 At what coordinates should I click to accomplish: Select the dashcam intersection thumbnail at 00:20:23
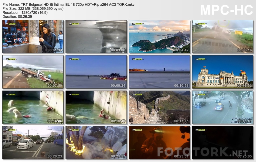pyautogui.click(x=33, y=143)
